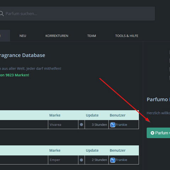This screenshot has height=170, width=170.
Task: Open the TOOLS & HILFE tab
Action: click(x=127, y=36)
